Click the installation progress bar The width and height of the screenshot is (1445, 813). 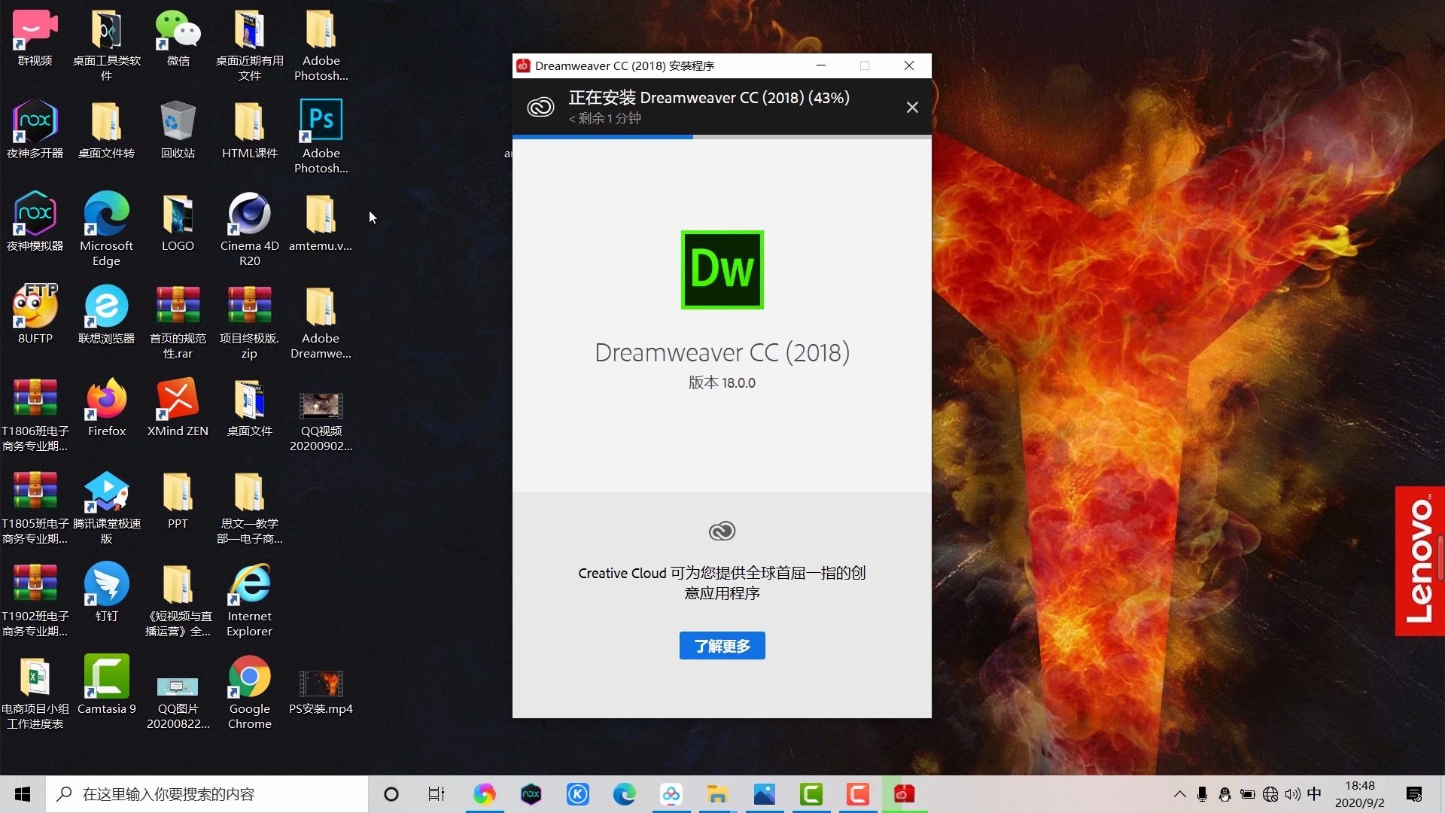[x=722, y=137]
